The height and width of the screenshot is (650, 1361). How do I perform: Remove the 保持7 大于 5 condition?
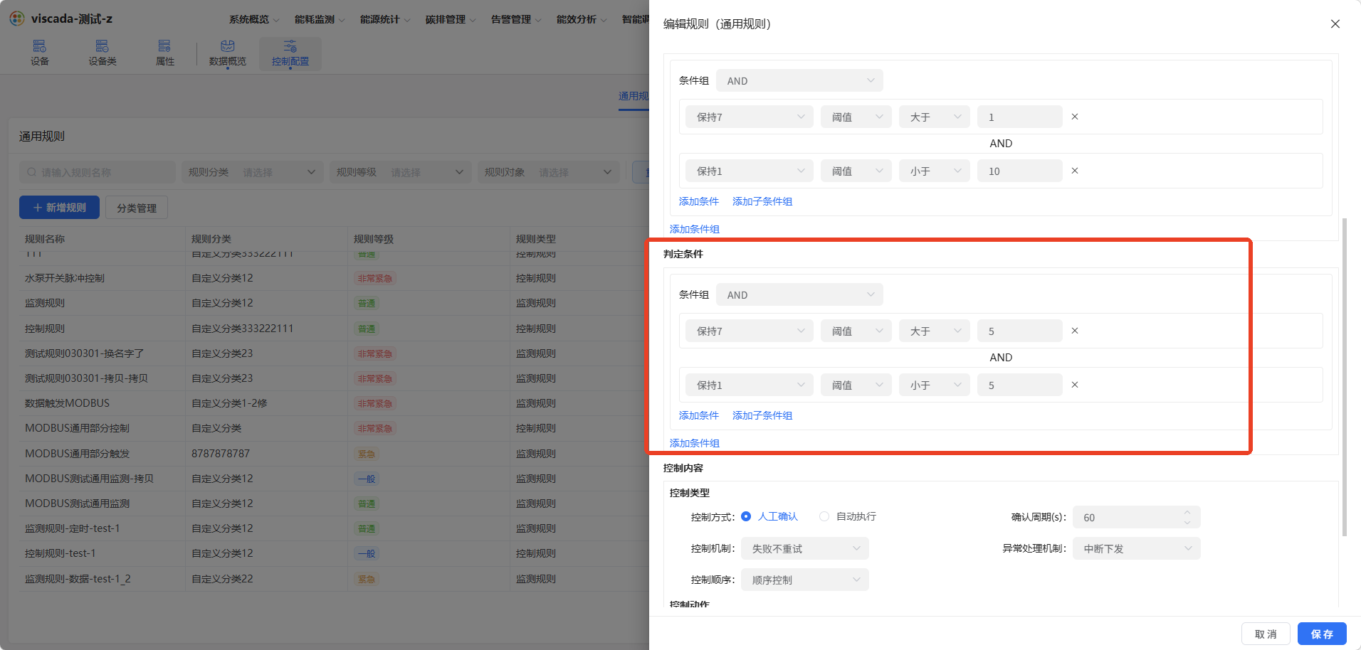coord(1075,331)
